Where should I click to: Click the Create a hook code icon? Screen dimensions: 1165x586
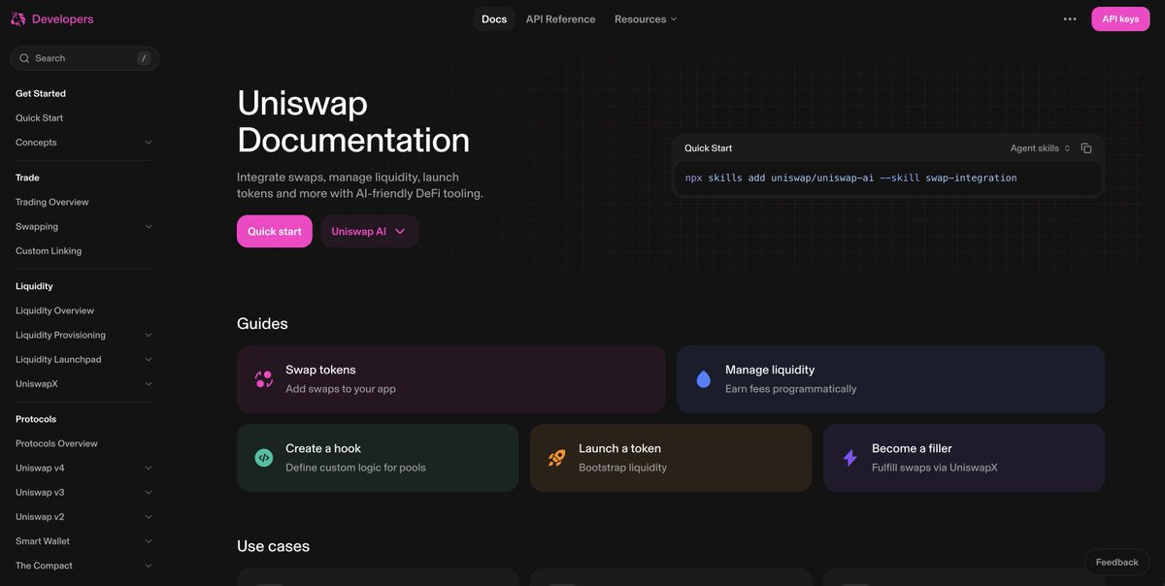[x=264, y=458]
